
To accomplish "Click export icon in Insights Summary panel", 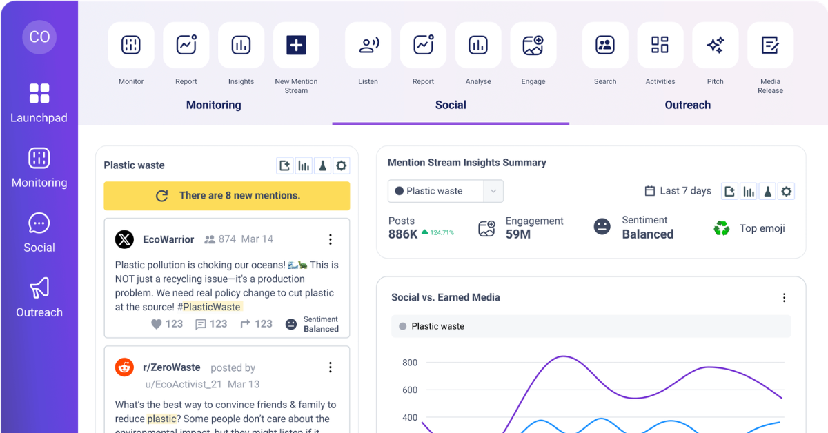I will (x=730, y=191).
